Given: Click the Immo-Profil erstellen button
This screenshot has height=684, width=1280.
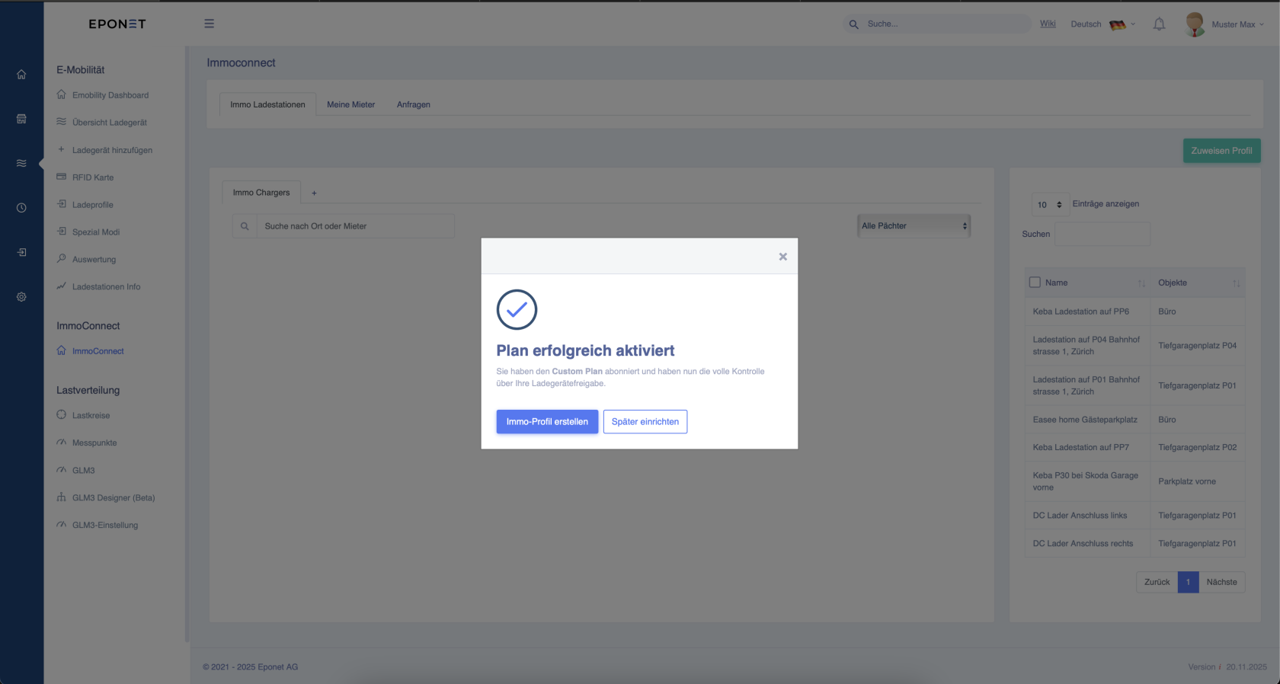Looking at the screenshot, I should click(547, 422).
